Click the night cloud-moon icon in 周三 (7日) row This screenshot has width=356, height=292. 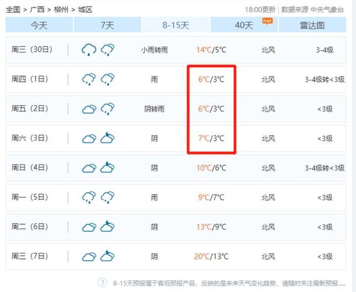107,256
